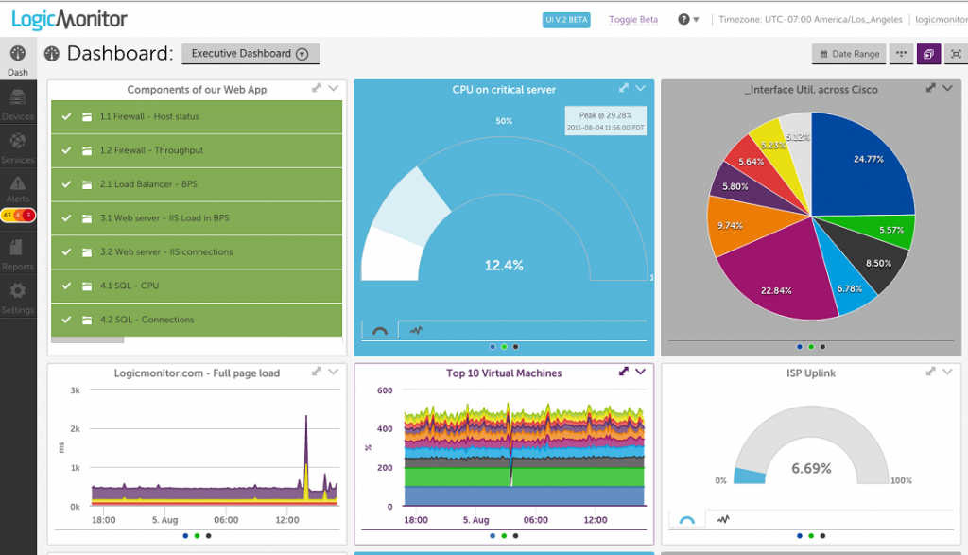Click the Toggle Beta link
The height and width of the screenshot is (555, 968).
(x=632, y=18)
